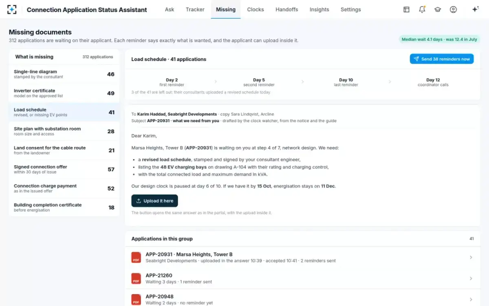Click the 'What is missing' panel header
489x306 pixels.
pyautogui.click(x=34, y=57)
